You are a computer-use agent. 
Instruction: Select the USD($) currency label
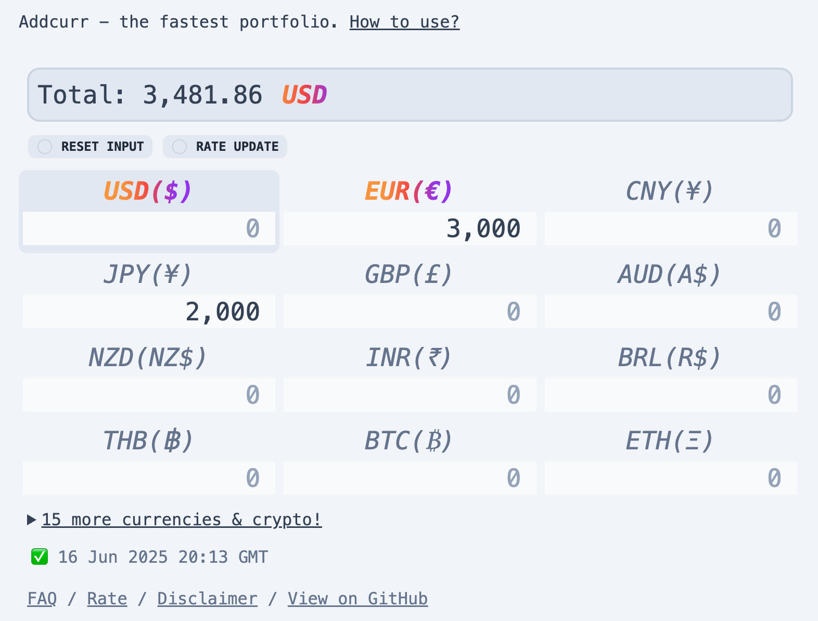(148, 191)
